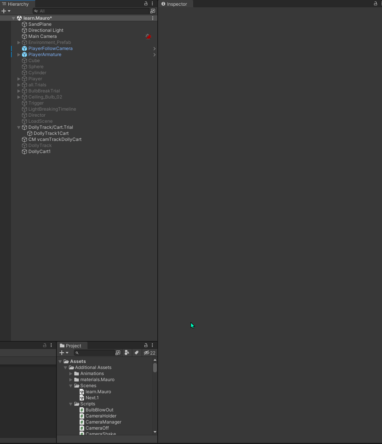Switch to the Inspector tab
Viewport: 382px width, 444px height.
(175, 4)
